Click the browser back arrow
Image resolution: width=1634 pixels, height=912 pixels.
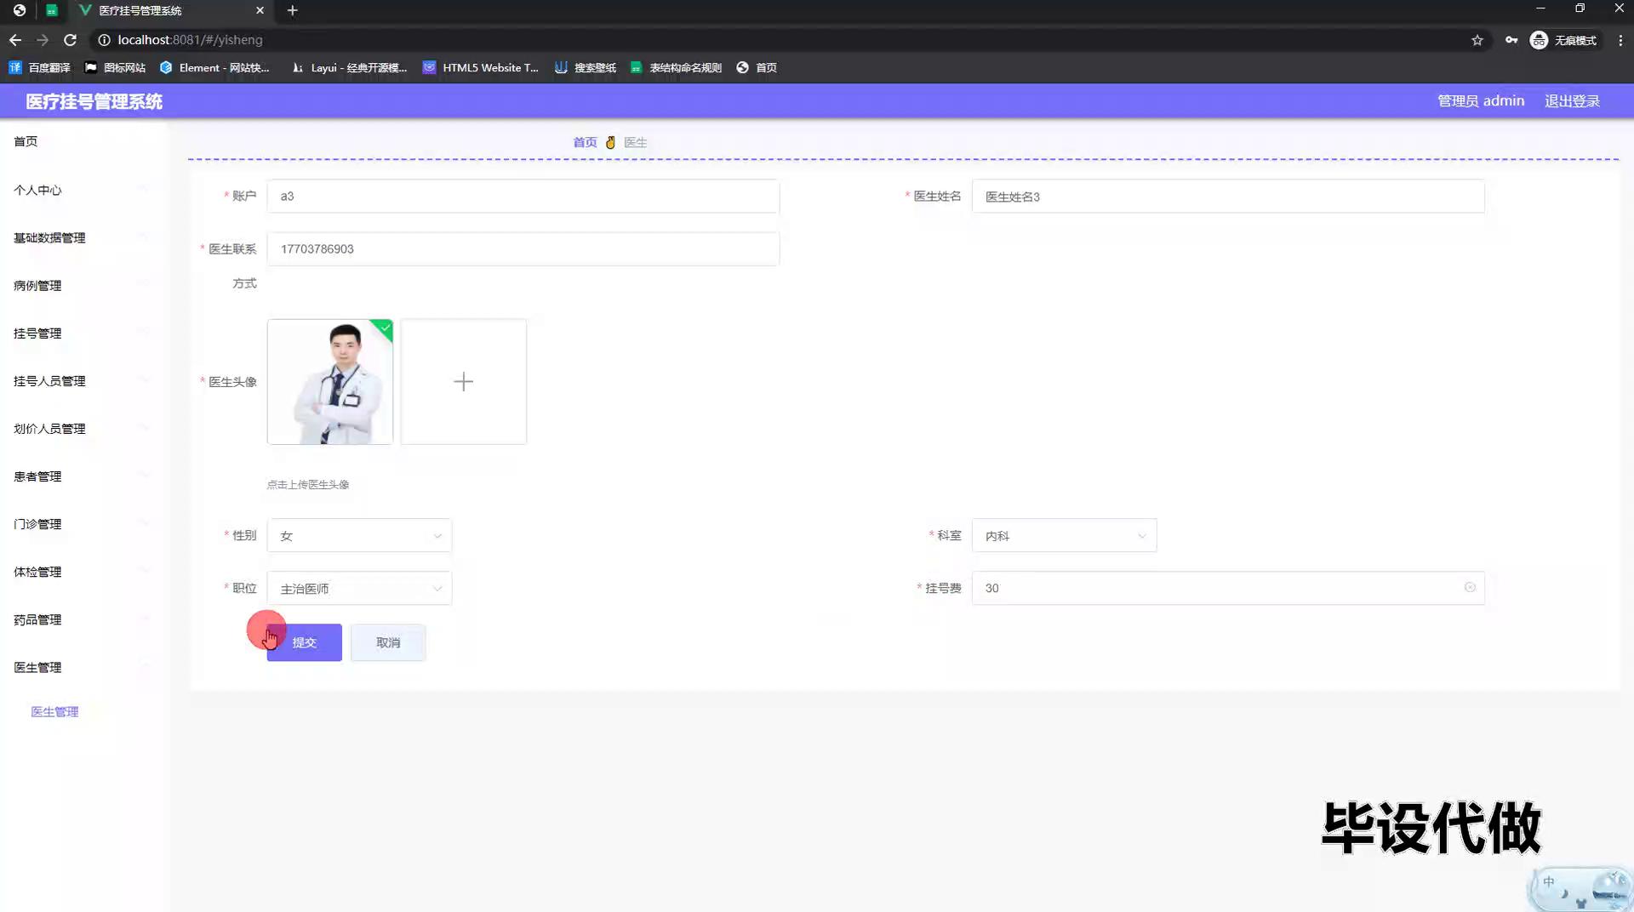(x=15, y=40)
